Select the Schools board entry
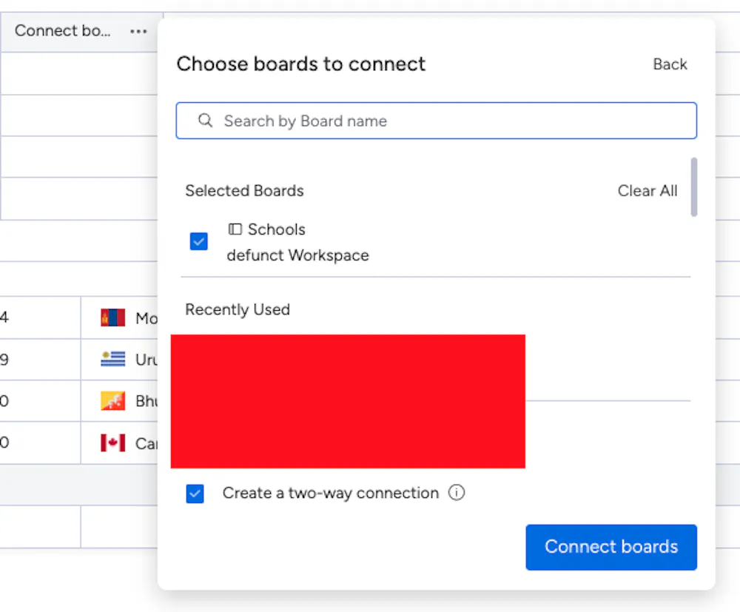The image size is (740, 612). [277, 229]
